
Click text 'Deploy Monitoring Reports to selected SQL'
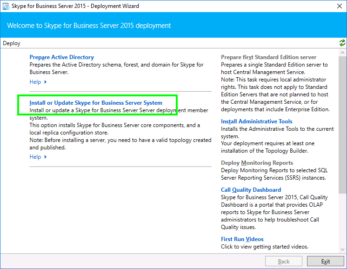(x=274, y=170)
